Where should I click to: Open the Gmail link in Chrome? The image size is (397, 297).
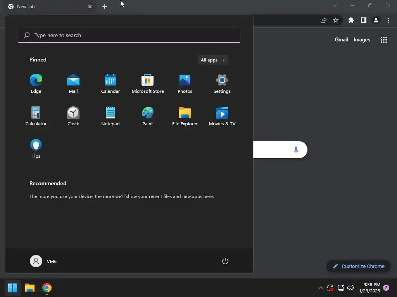341,40
